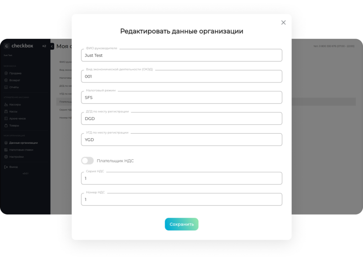Focus the Налоговый режим field
The image size is (363, 259).
click(181, 97)
